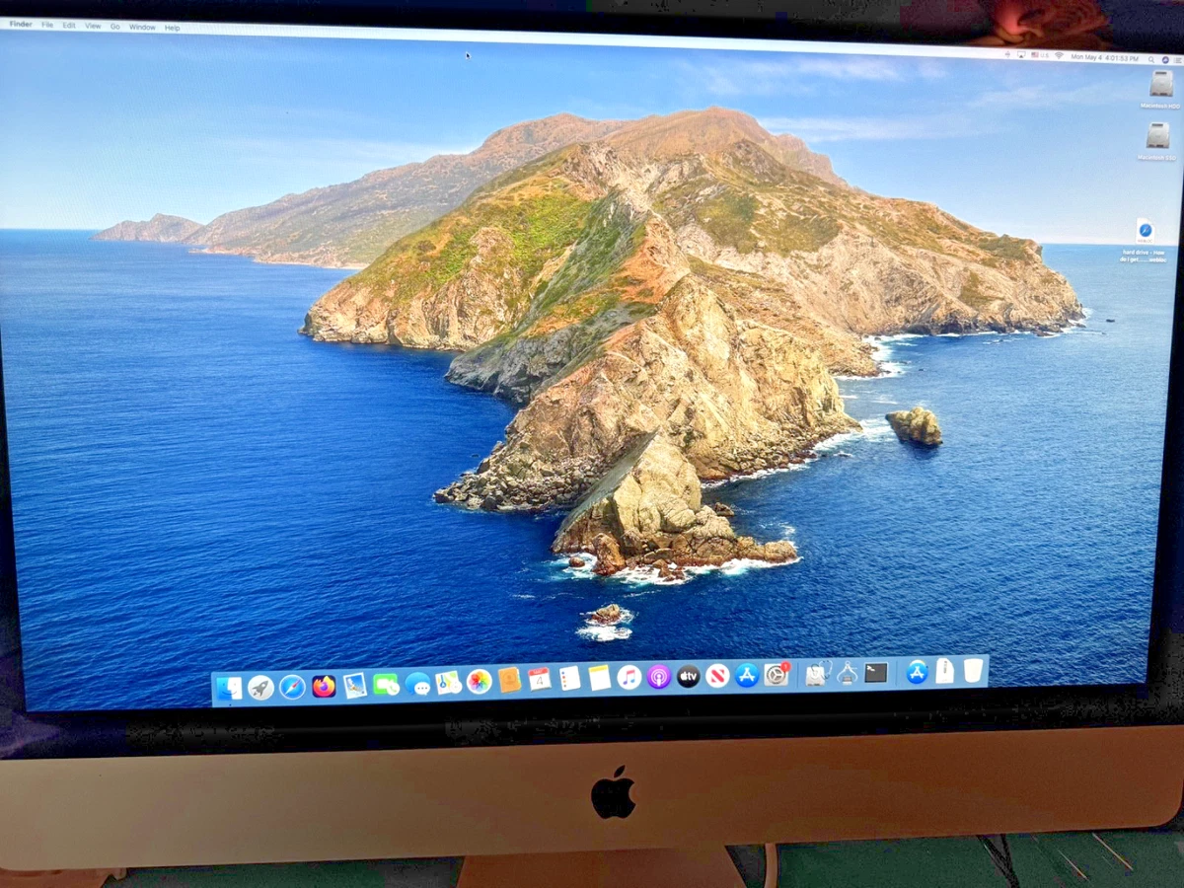Open Notes from the Dock
The width and height of the screenshot is (1184, 888).
[600, 677]
